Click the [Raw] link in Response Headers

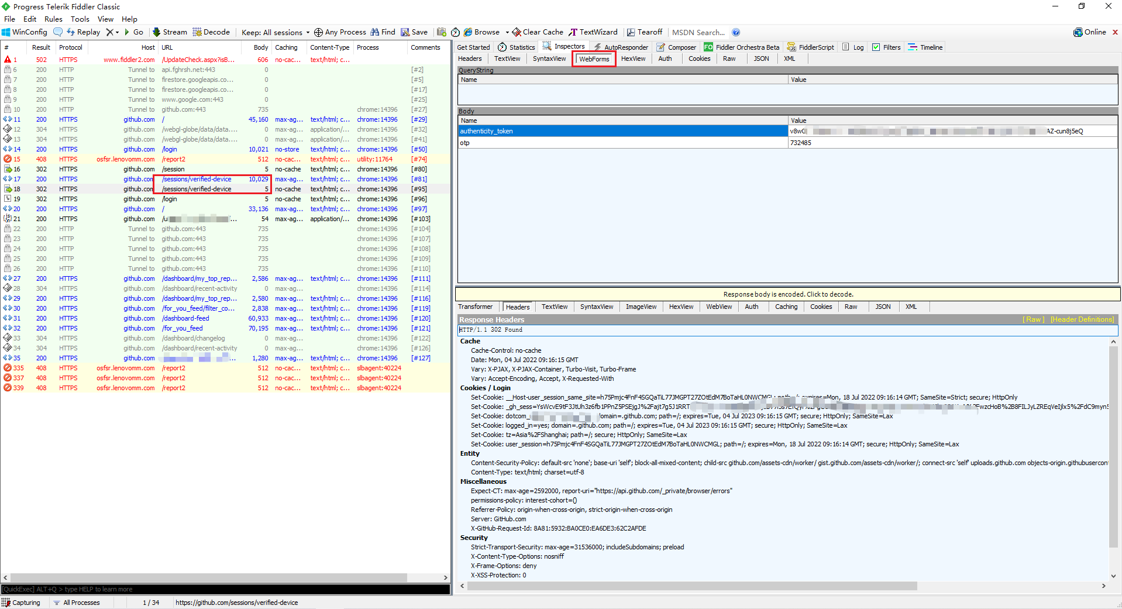(1033, 319)
